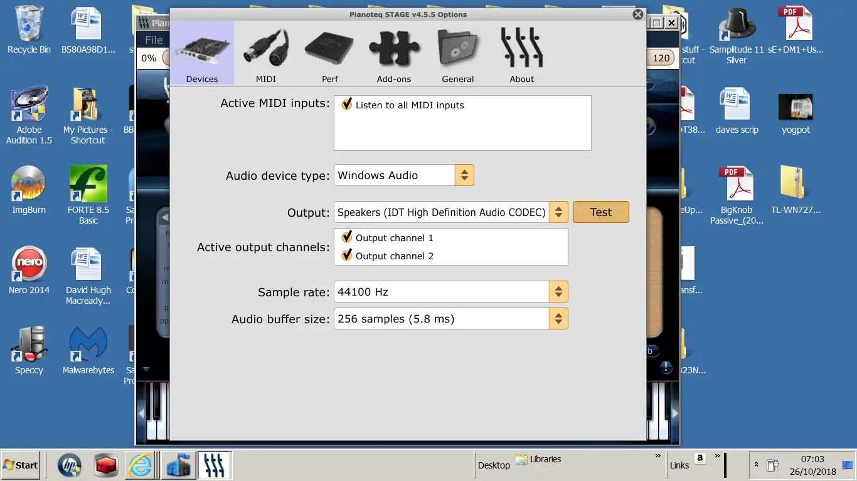Toggle Listen to all MIDI inputs
This screenshot has width=857, height=481.
[347, 105]
